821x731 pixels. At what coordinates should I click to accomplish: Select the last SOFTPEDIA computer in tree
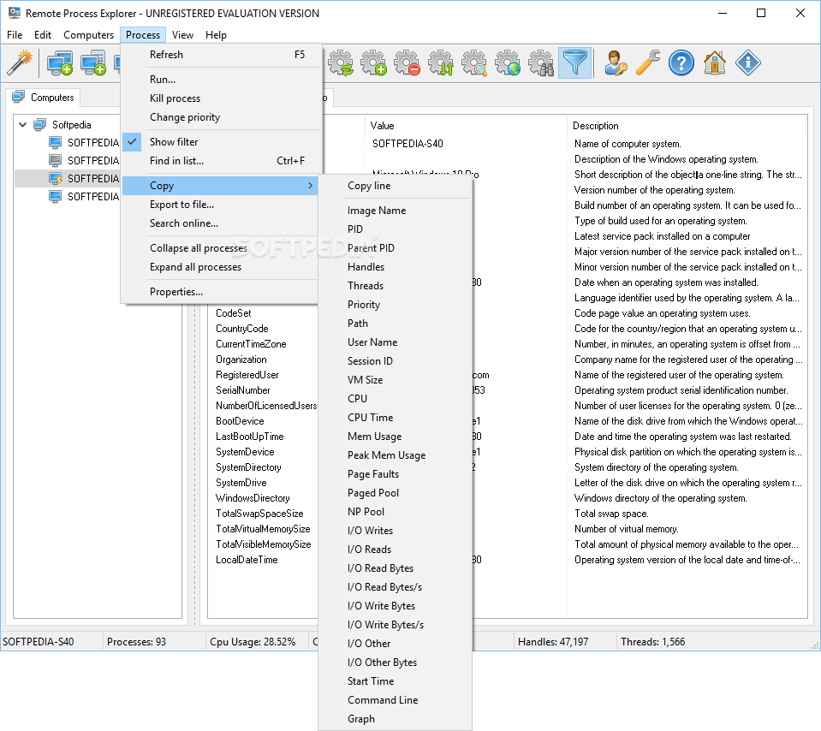(x=84, y=196)
